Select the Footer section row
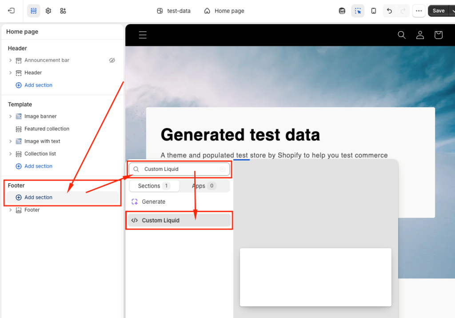The image size is (455, 318). pos(62,209)
